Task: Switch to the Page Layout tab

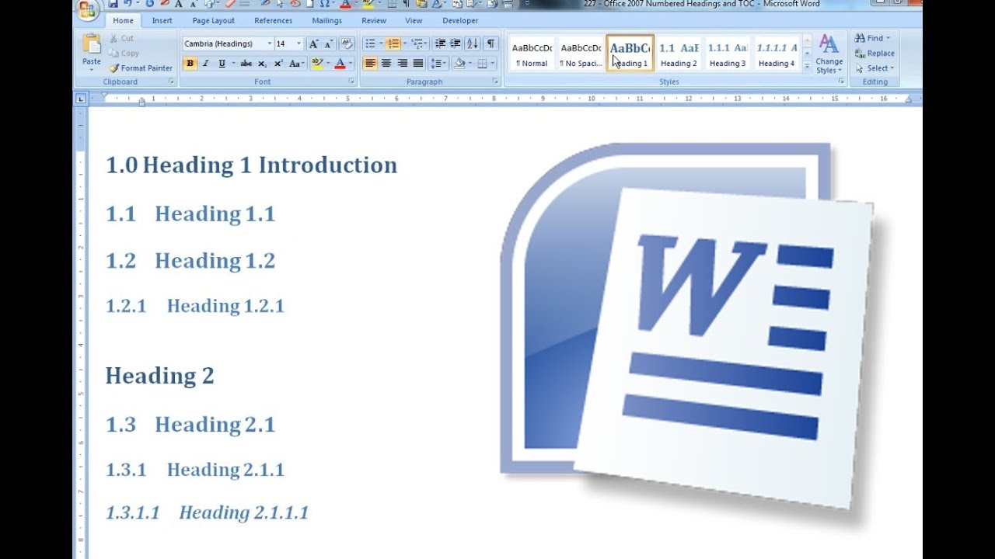Action: tap(213, 21)
